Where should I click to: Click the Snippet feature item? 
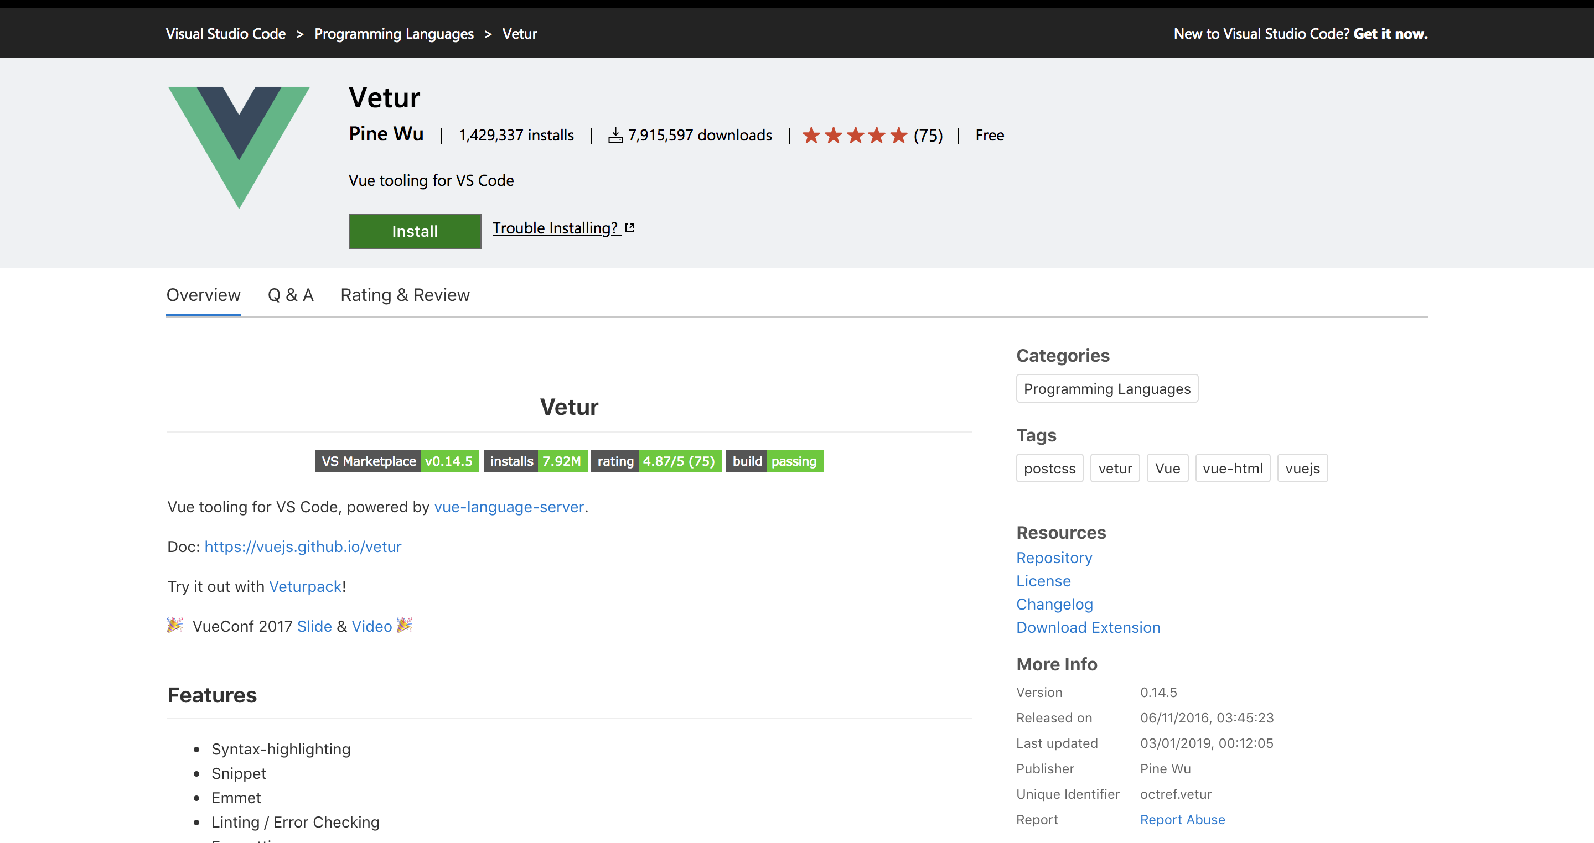[x=238, y=774]
